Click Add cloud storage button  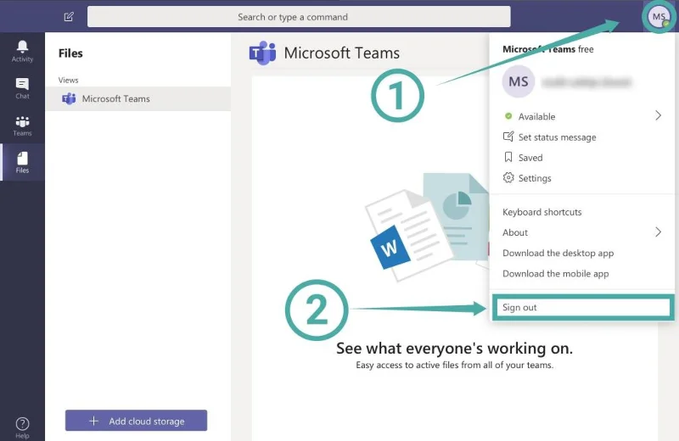tap(136, 421)
